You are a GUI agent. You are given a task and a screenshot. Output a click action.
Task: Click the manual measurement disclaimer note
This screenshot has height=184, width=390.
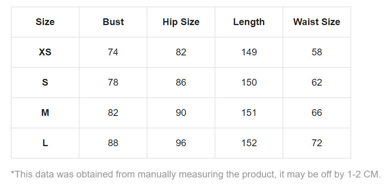click(x=196, y=174)
